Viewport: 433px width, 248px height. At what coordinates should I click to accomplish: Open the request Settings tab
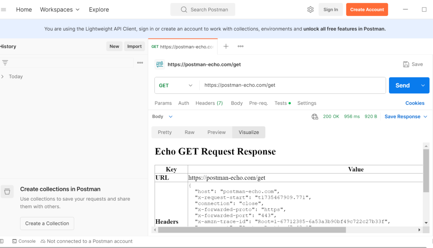307,103
